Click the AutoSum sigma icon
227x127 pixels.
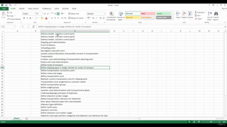tap(196, 12)
